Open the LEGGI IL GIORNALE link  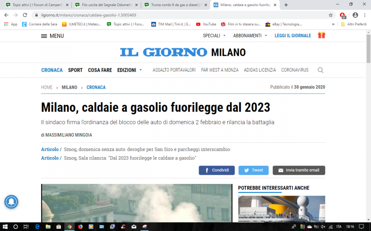coord(293,36)
